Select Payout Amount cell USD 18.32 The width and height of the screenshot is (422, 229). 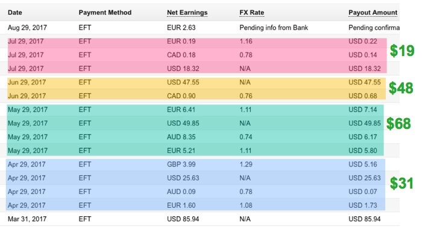(x=365, y=69)
